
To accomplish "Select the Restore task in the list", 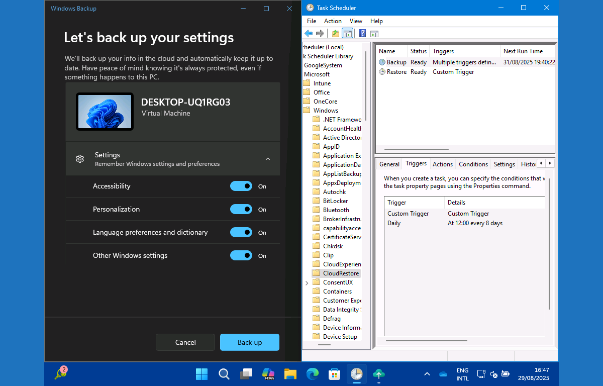I will [396, 72].
